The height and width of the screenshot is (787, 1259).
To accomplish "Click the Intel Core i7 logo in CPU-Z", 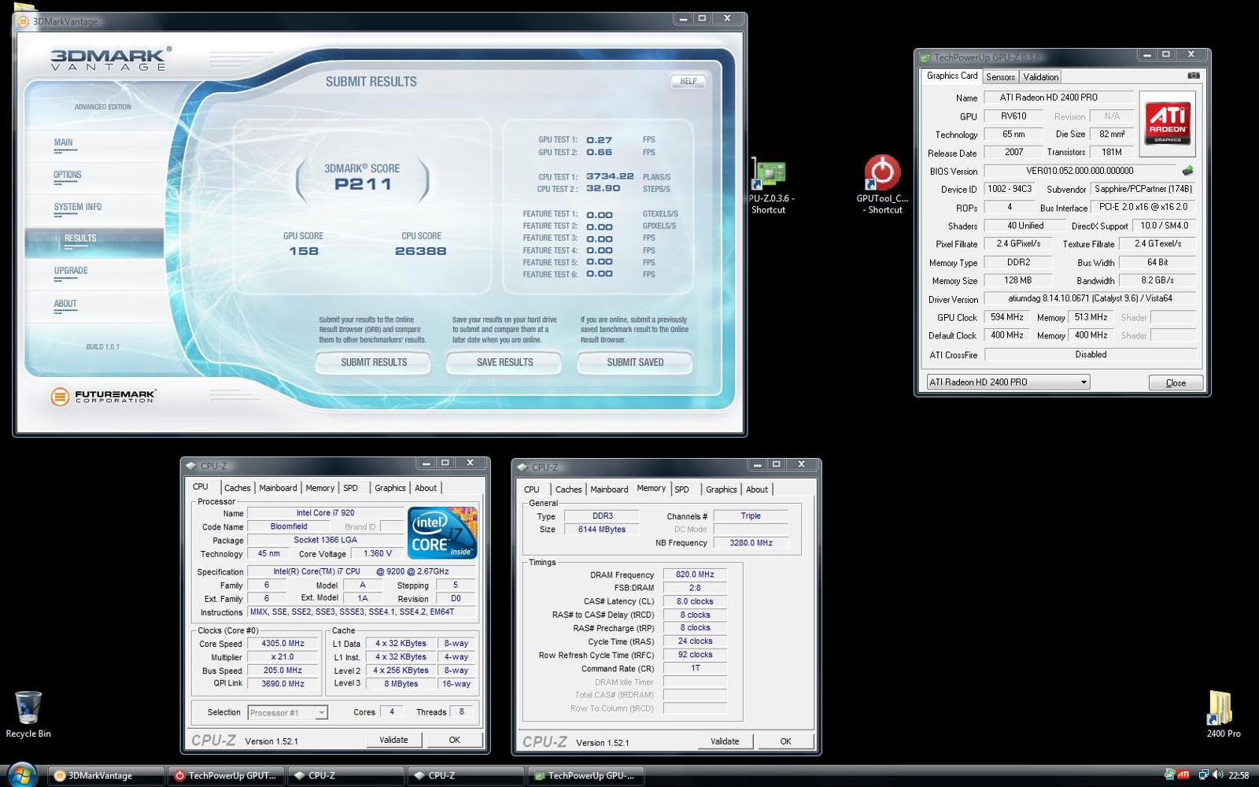I will 442,533.
